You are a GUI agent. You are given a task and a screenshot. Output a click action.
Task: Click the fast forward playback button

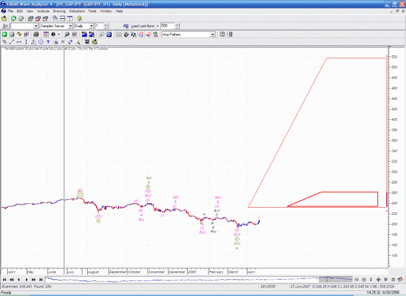[x=34, y=279]
